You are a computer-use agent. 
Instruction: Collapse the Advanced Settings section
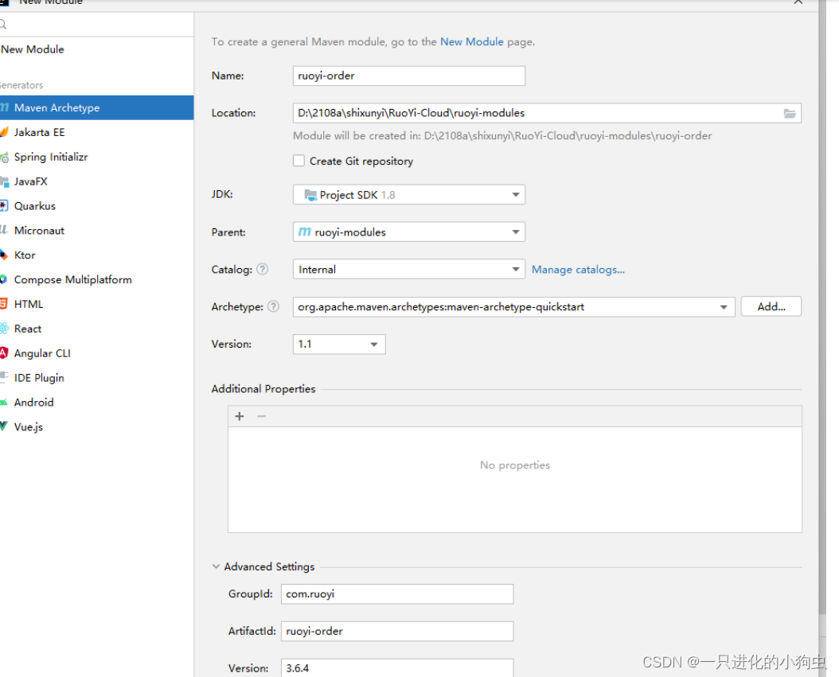point(216,566)
